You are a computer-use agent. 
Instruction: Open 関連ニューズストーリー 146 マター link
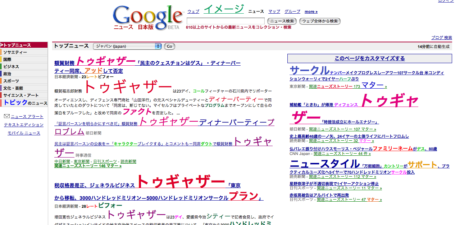point(88,166)
